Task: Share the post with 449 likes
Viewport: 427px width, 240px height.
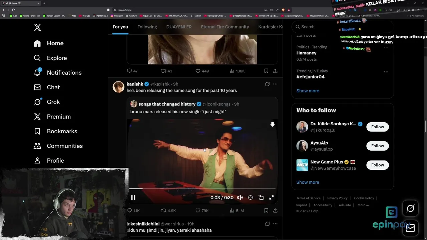Action: [x=275, y=71]
